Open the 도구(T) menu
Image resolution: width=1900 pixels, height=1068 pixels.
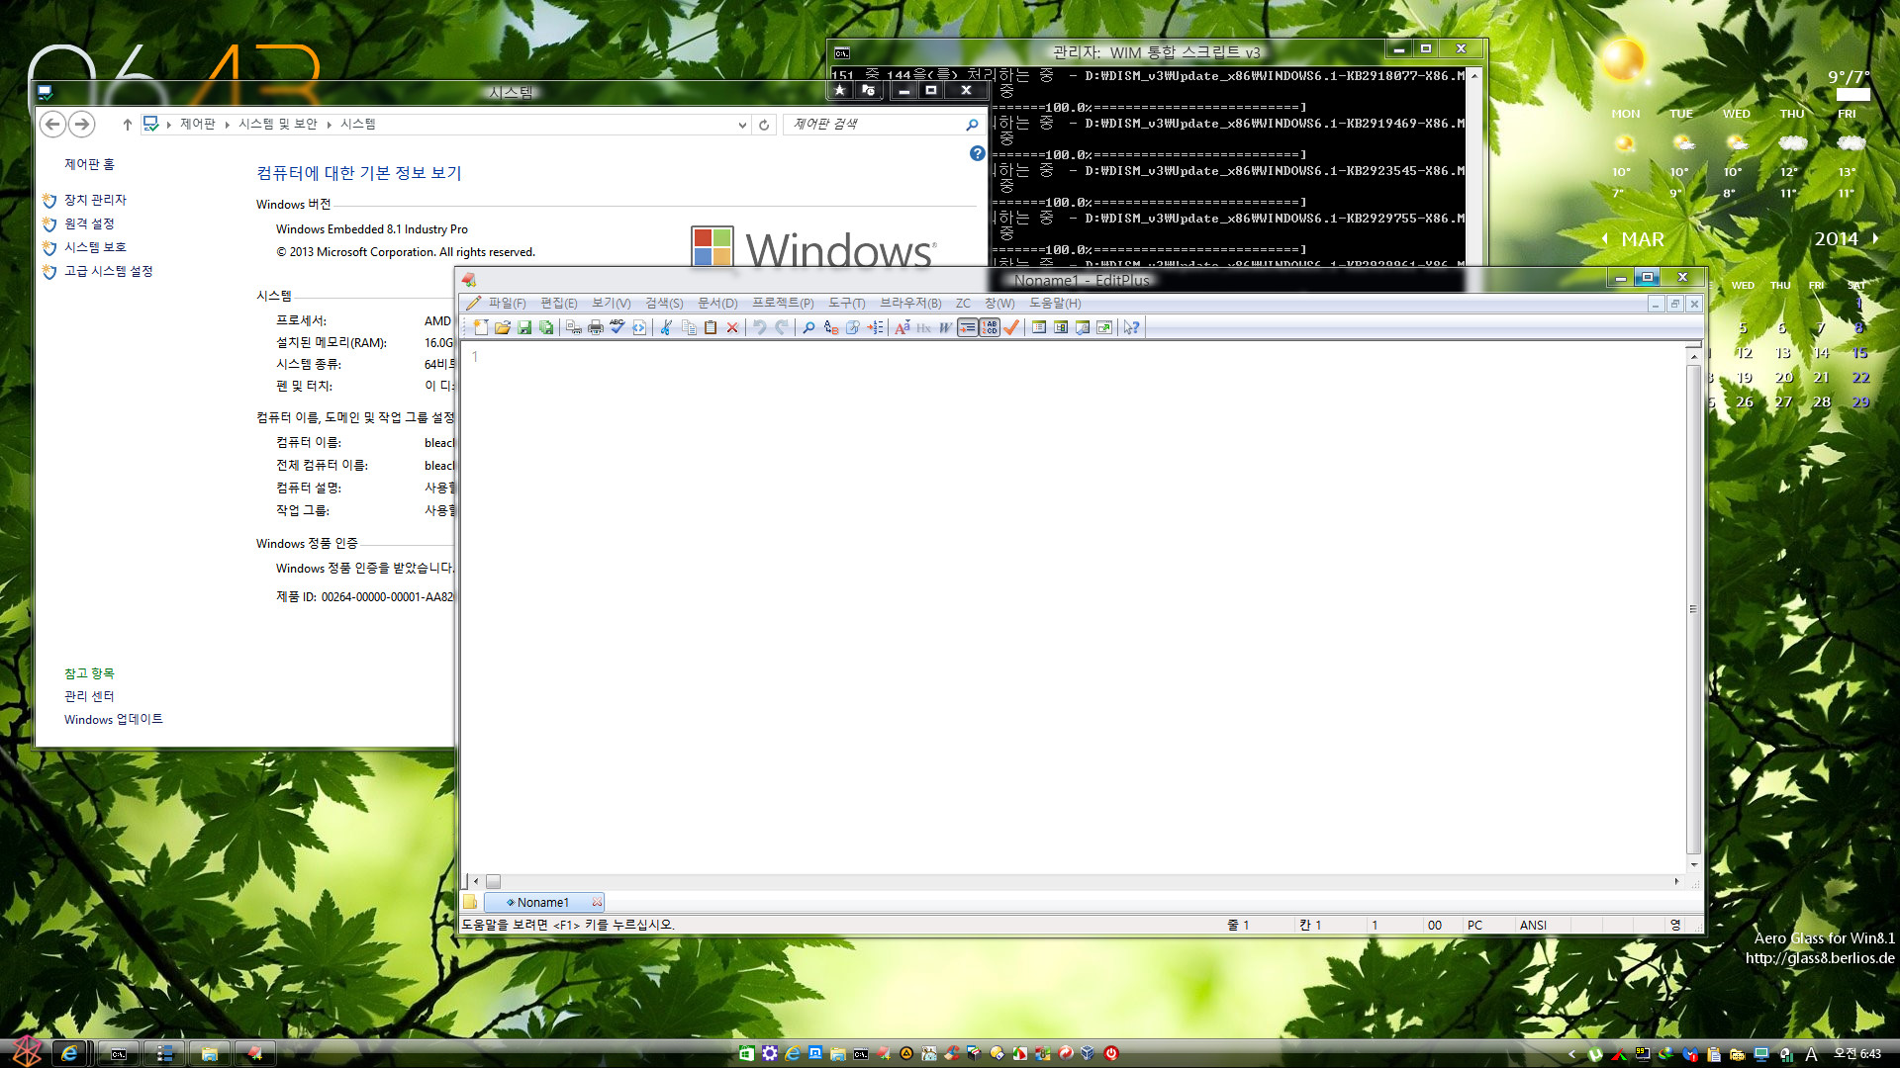click(x=846, y=303)
